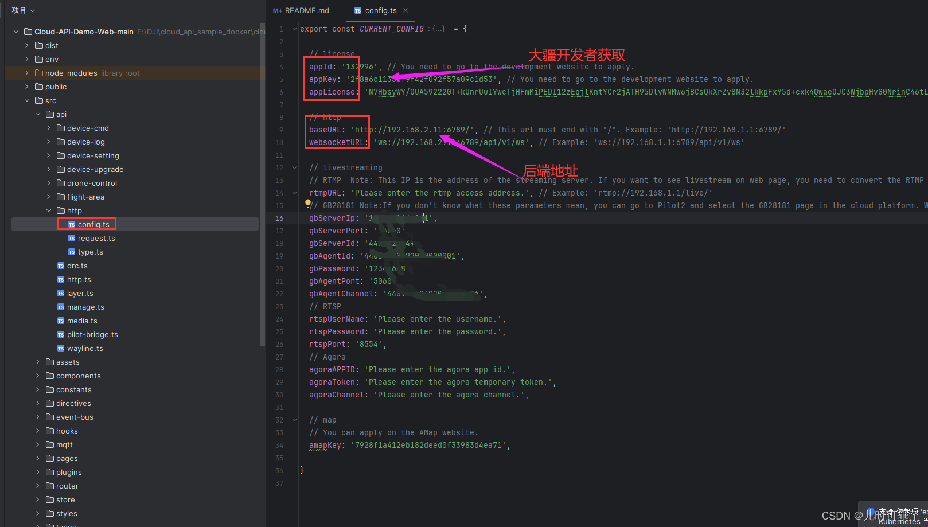Place cursor in amapKey value

(x=428, y=445)
